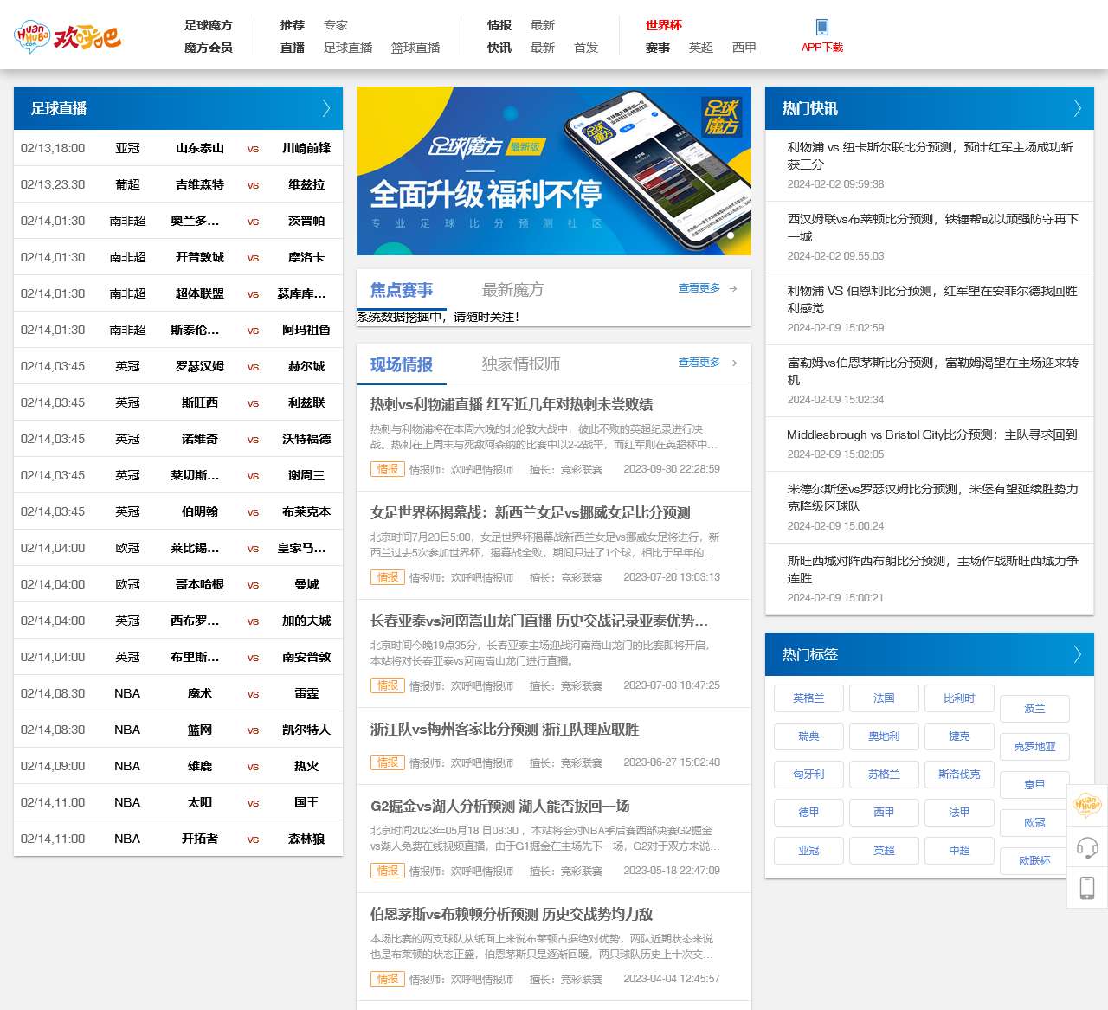Viewport: 1108px width, 1010px height.
Task: Expand 足球直播 panel header arrow
Action: click(x=325, y=108)
